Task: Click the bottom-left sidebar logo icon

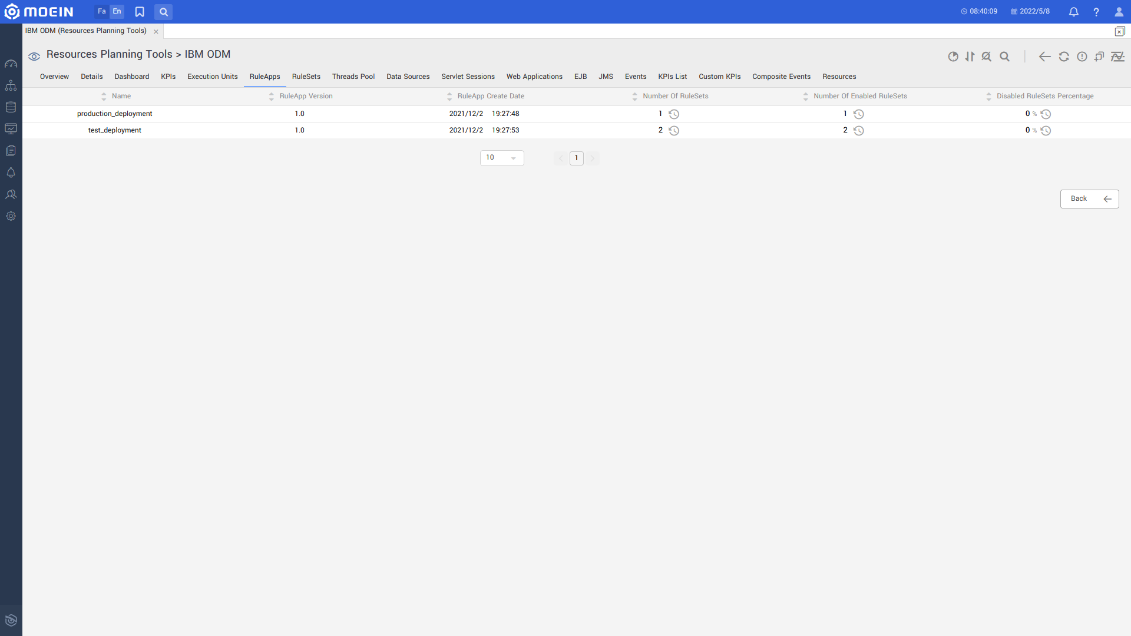Action: pos(11,620)
